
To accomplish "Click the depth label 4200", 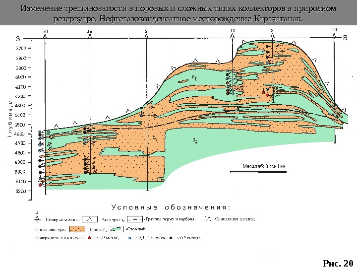I will click(20, 96).
